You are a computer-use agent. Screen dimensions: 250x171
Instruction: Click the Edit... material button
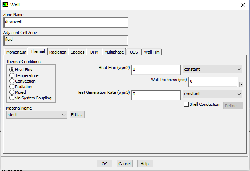point(77,115)
